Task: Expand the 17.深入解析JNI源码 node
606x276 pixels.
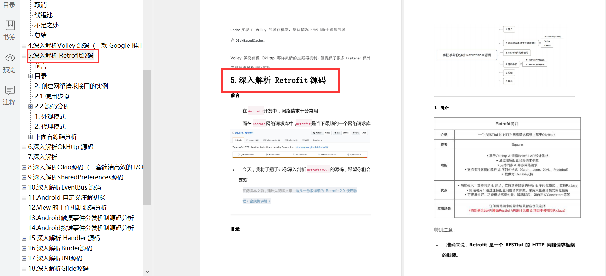Action: click(24, 258)
